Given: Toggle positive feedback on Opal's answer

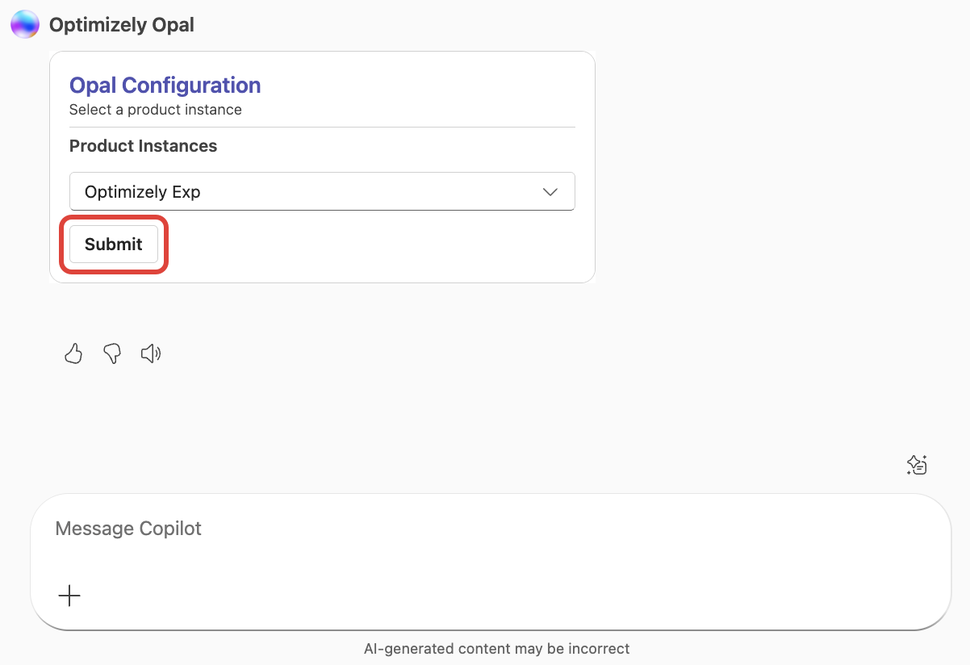Looking at the screenshot, I should pos(73,353).
